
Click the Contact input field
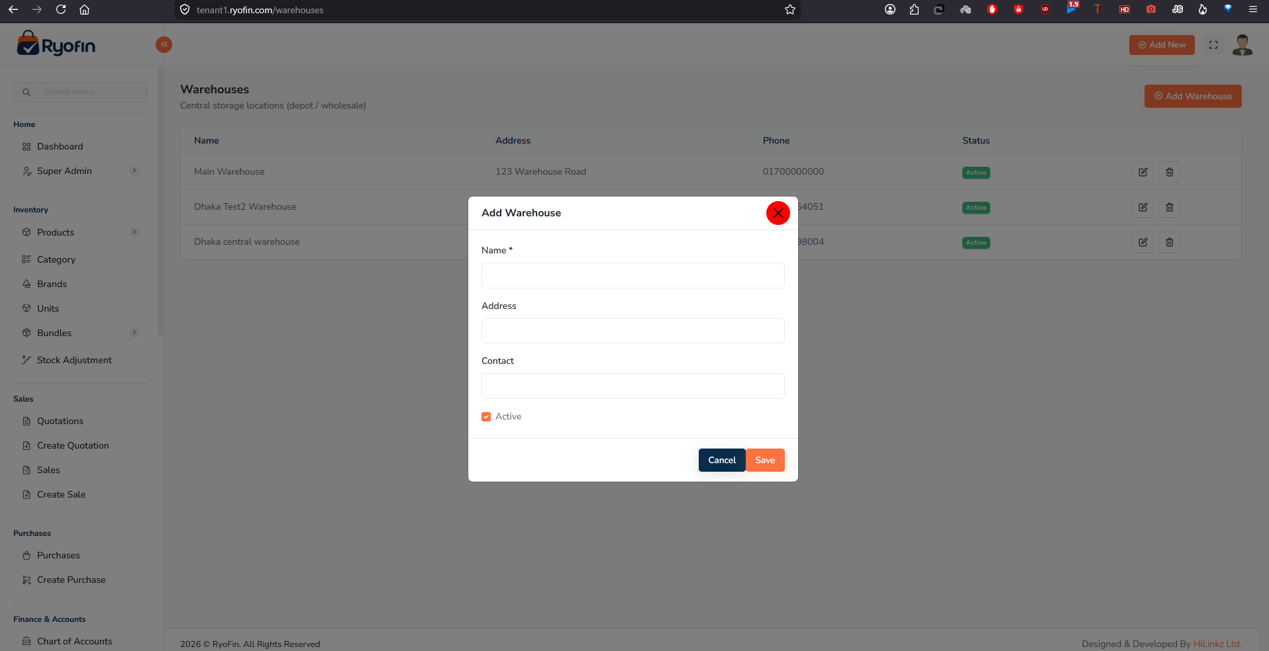[633, 386]
